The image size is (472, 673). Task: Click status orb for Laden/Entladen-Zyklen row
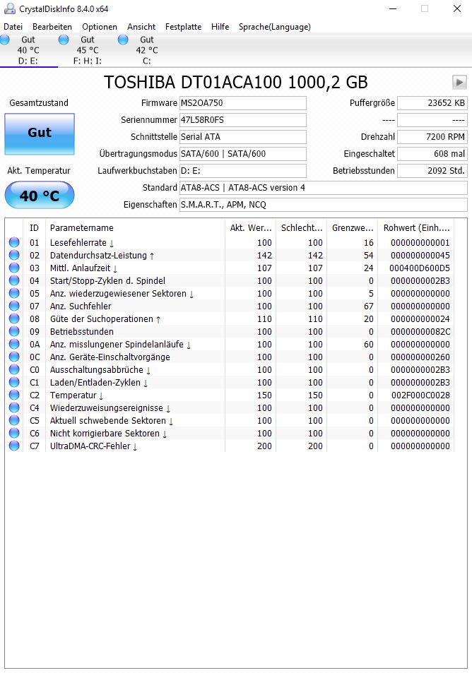pyautogui.click(x=14, y=383)
